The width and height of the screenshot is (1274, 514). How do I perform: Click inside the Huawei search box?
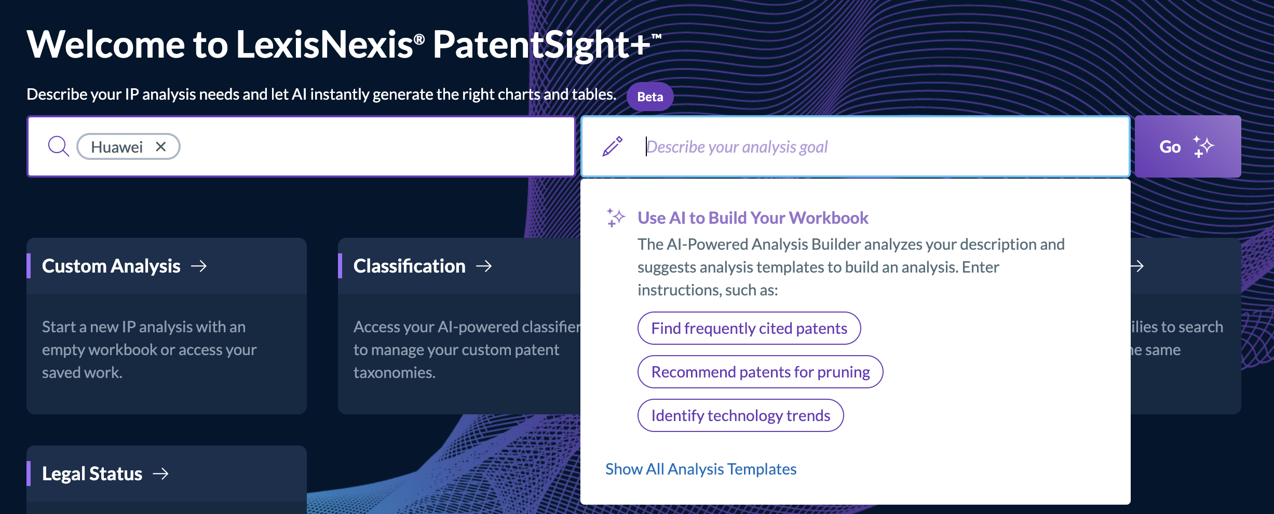tap(301, 146)
